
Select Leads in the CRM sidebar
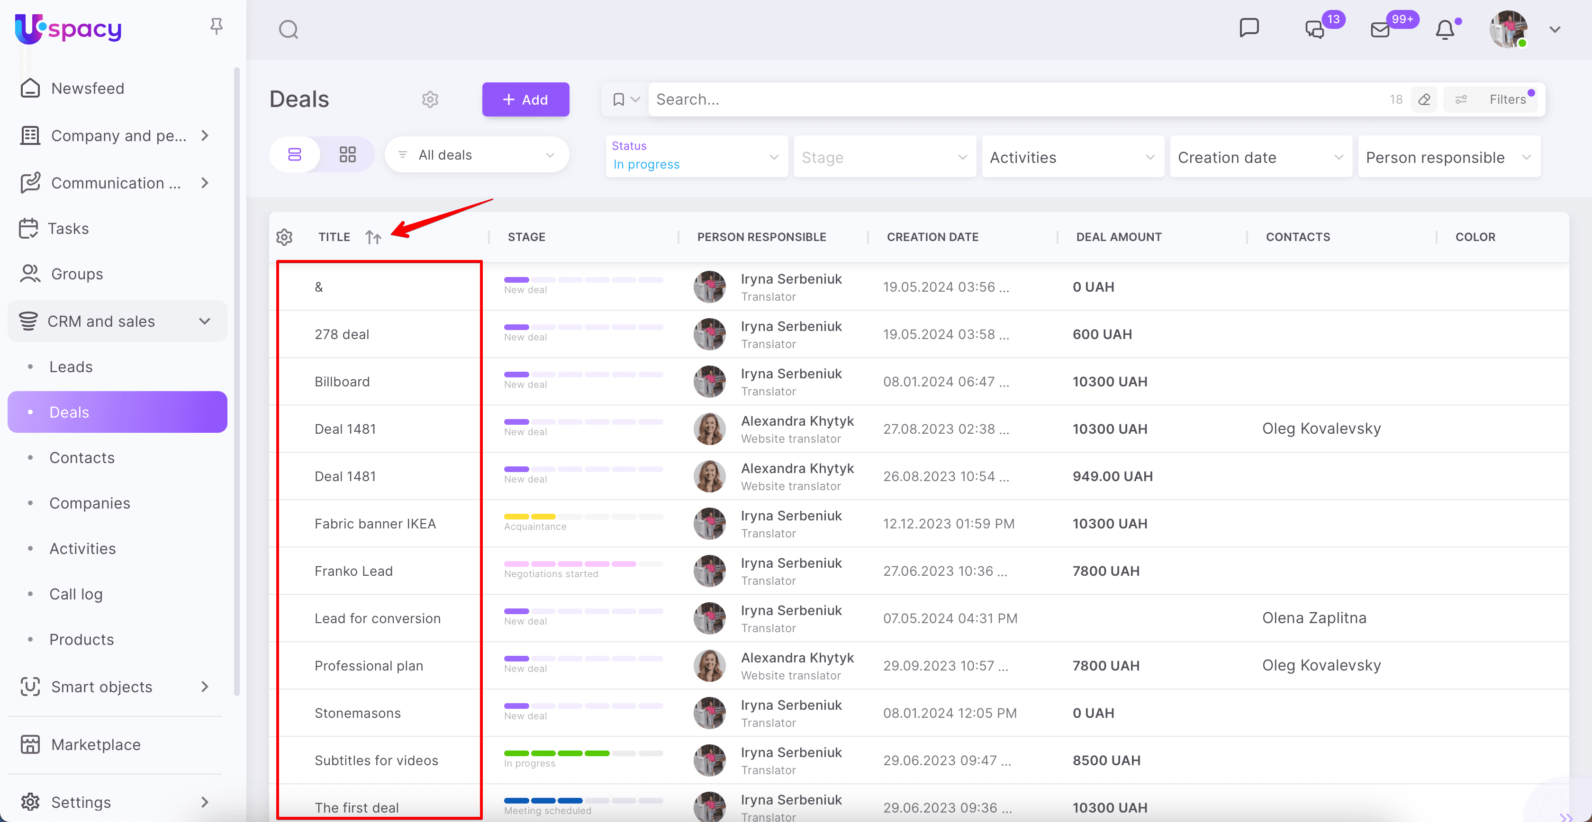(71, 366)
